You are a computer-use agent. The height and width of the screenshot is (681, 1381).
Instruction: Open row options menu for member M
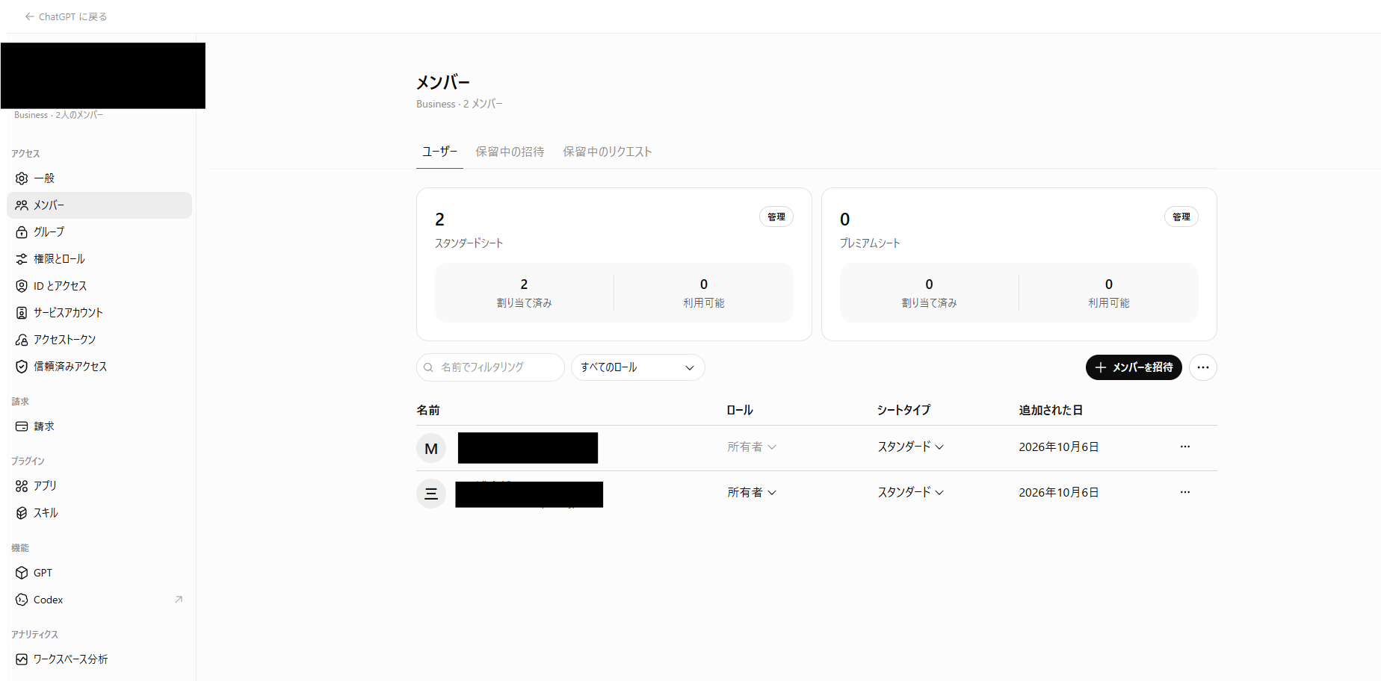pos(1185,447)
